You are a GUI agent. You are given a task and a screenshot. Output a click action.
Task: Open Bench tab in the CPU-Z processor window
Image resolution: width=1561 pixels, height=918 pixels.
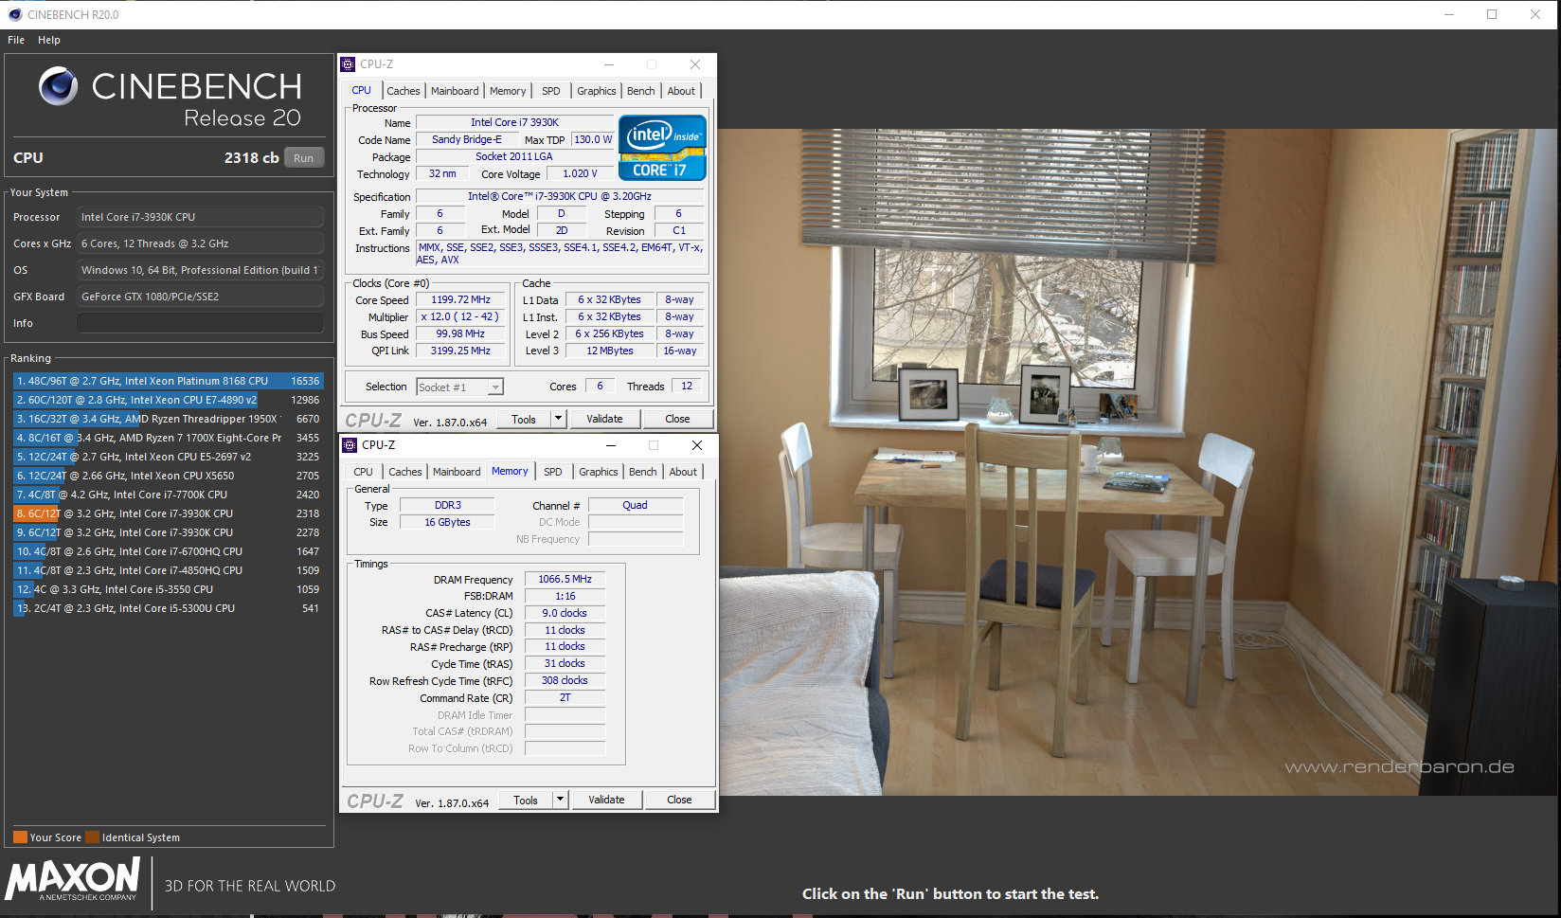[x=641, y=91]
